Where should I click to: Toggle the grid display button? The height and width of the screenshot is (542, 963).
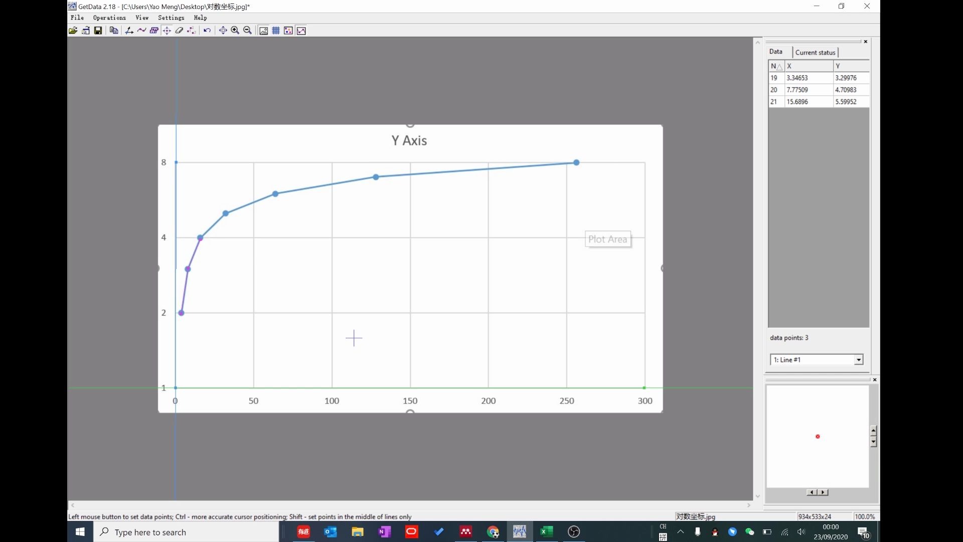[276, 31]
